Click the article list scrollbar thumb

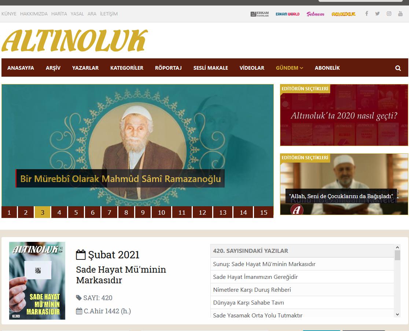397,255
